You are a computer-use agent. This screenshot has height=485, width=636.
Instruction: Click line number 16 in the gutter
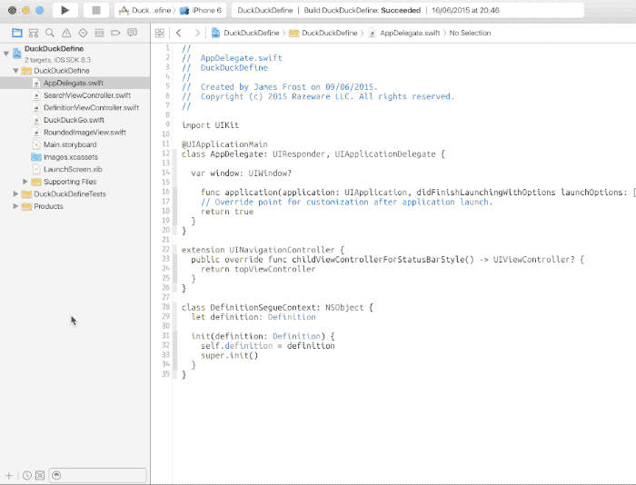tap(166, 192)
